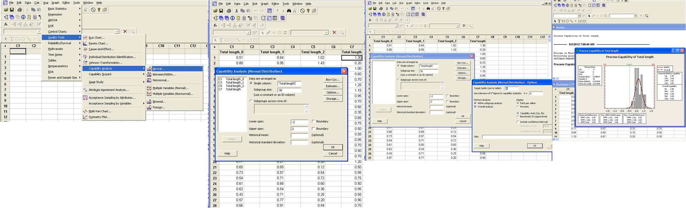
Task: Click the Attribute Agreement Analysis icon
Action: [x=85, y=90]
